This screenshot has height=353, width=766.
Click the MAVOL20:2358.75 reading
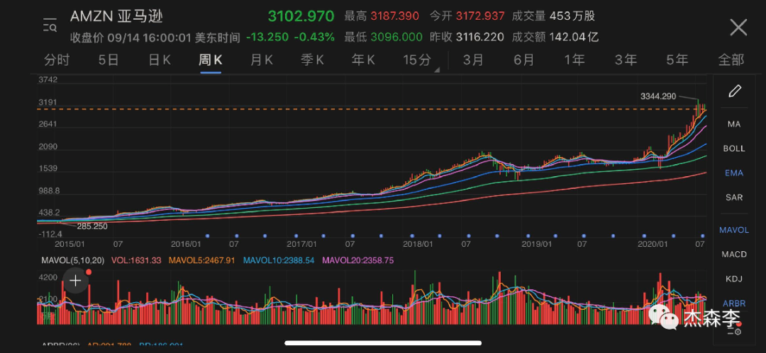pyautogui.click(x=357, y=260)
